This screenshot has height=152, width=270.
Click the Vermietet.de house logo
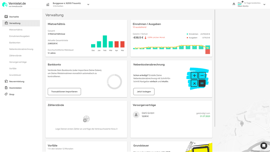5,4
